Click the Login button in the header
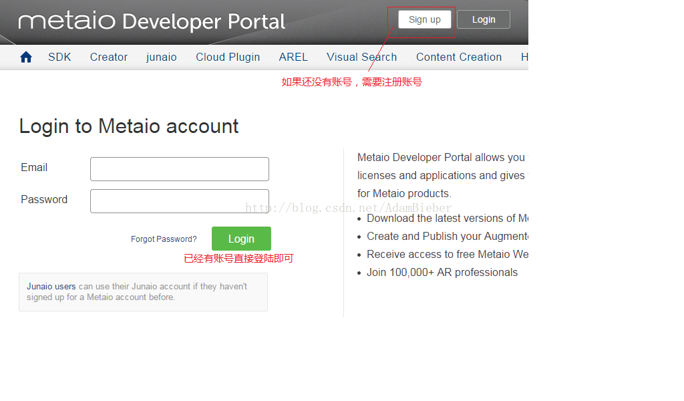 tap(484, 19)
